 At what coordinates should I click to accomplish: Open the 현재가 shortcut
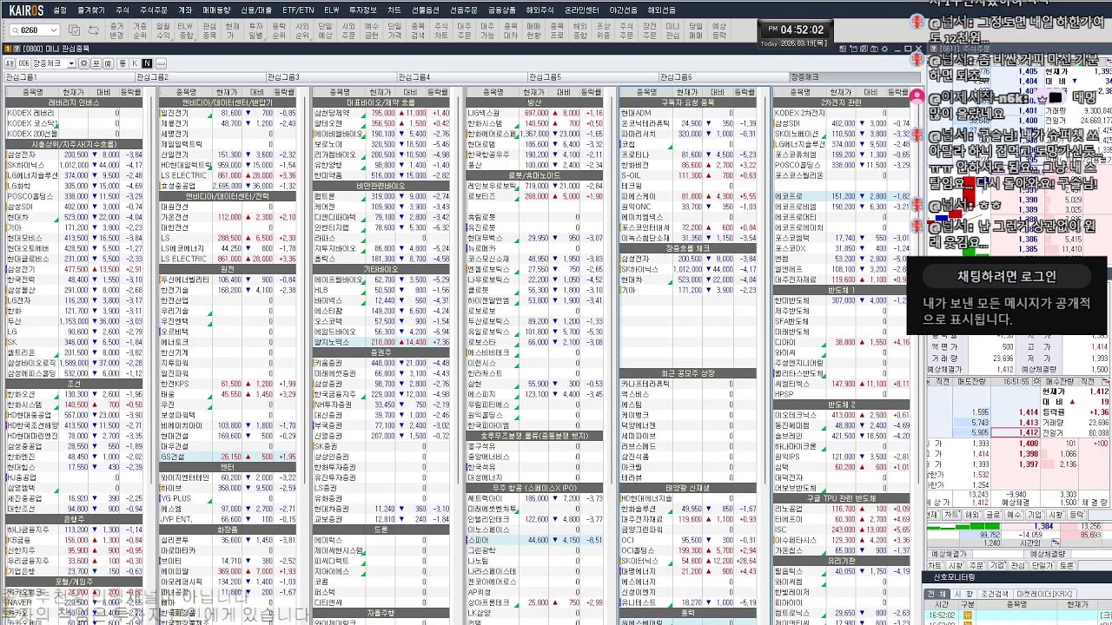click(232, 31)
